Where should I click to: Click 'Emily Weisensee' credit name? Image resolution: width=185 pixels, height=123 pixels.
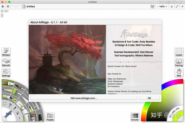(115, 81)
